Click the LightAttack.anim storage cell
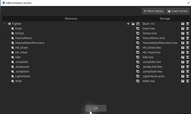The width and height of the screenshot is (191, 114). pos(153,76)
